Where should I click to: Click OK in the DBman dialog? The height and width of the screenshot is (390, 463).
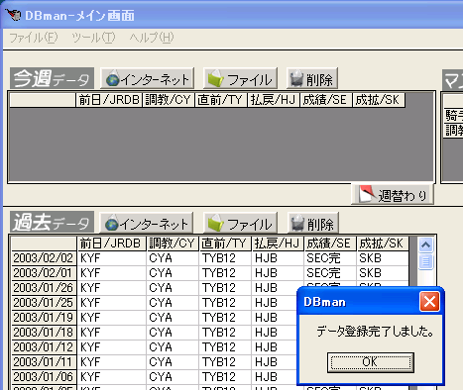[x=370, y=362]
